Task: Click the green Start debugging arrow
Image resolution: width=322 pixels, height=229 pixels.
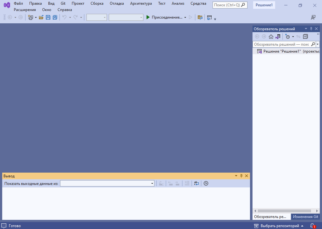Action: click(x=148, y=17)
